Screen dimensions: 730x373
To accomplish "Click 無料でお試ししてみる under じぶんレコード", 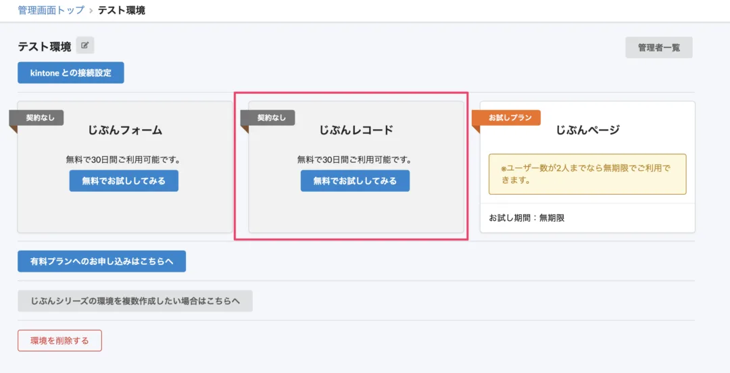I will coord(356,180).
